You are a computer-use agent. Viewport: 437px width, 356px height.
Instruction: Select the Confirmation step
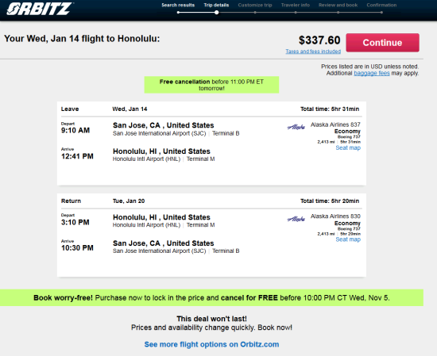point(381,5)
